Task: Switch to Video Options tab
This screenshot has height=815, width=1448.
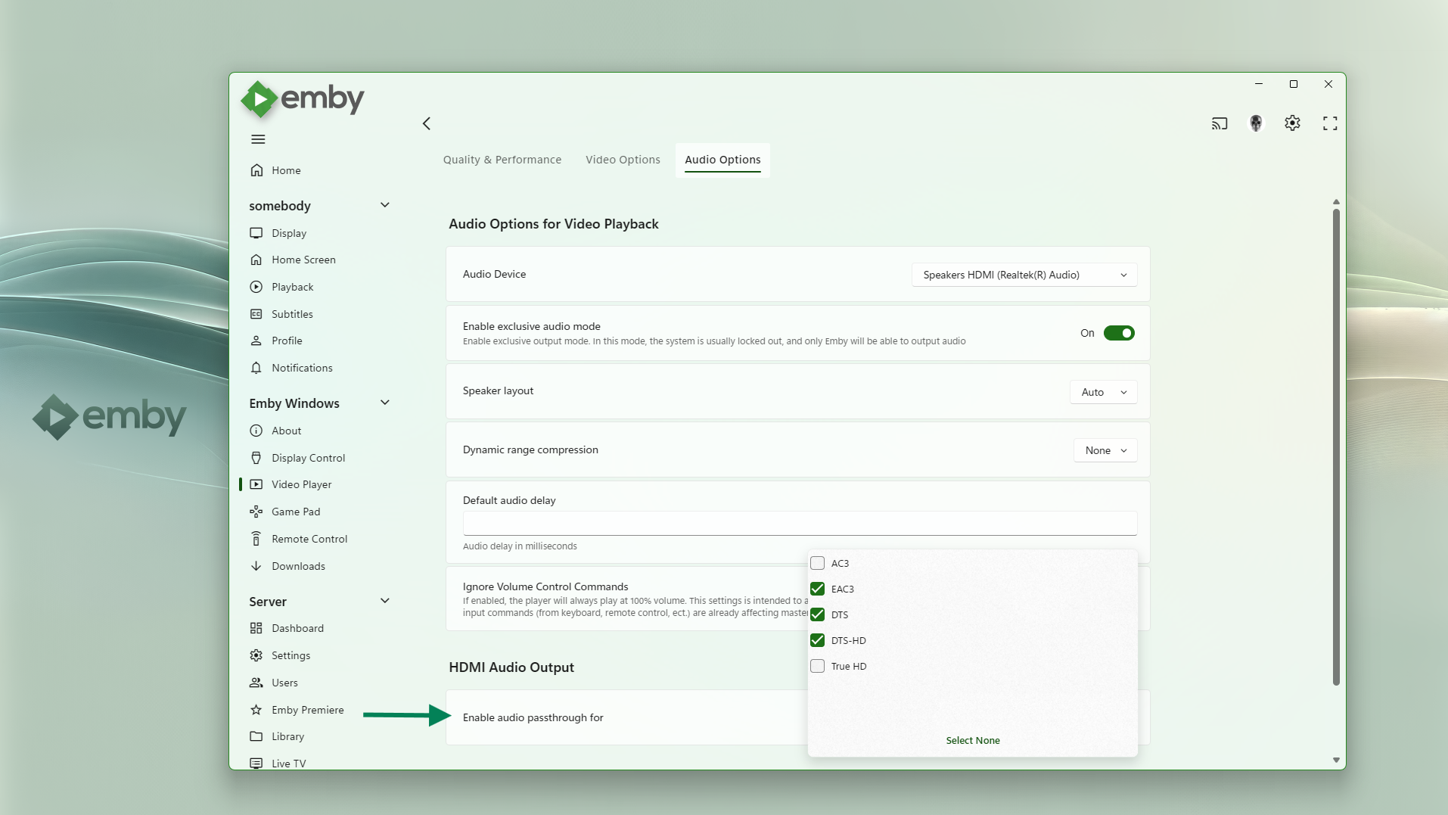Action: tap(623, 160)
